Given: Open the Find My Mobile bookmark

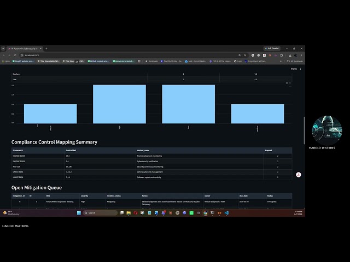Looking at the screenshot, I should tap(171, 61).
